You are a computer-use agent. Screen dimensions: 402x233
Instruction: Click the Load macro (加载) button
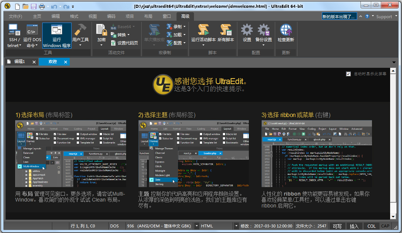(176, 35)
